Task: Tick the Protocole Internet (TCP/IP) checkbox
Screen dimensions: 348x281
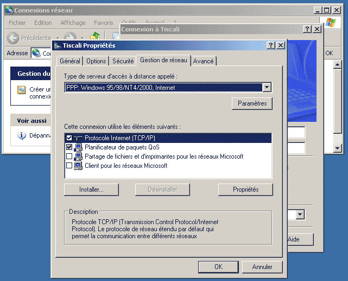Action: coord(69,138)
